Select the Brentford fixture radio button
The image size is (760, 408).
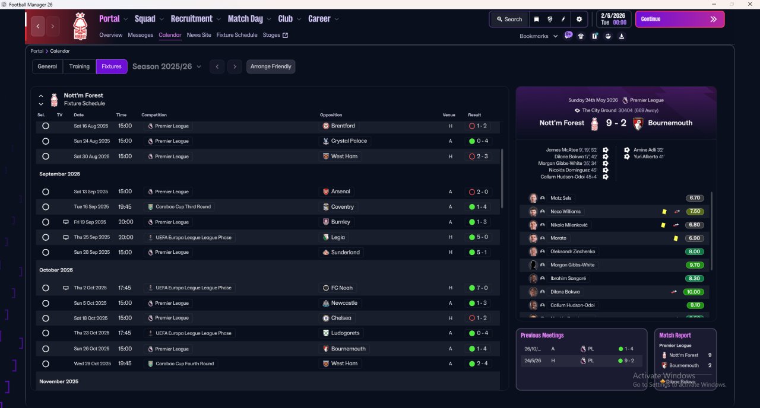point(46,126)
